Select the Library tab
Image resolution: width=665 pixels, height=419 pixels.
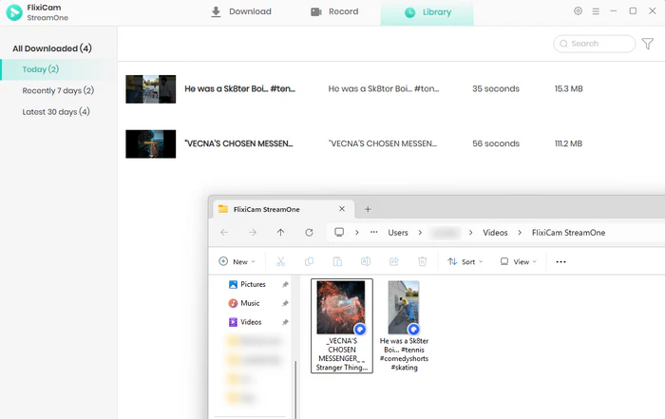(427, 12)
